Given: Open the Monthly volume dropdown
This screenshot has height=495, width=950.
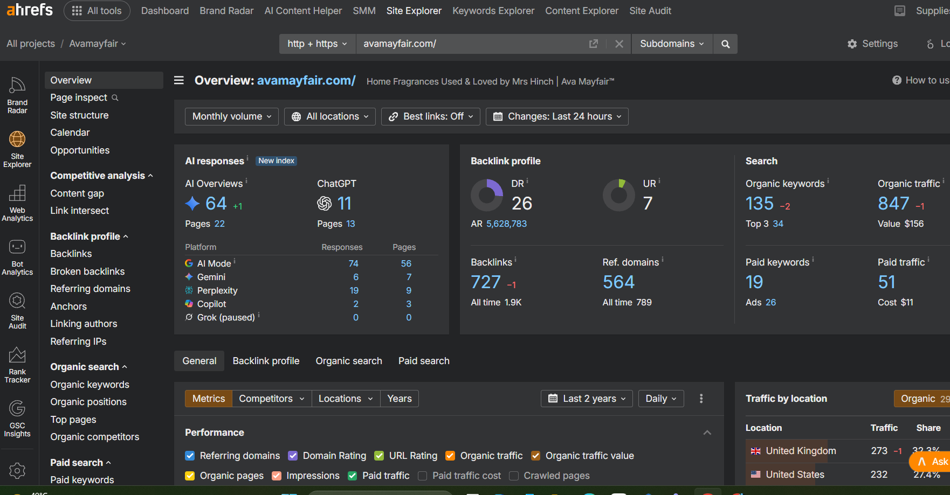Looking at the screenshot, I should point(232,116).
